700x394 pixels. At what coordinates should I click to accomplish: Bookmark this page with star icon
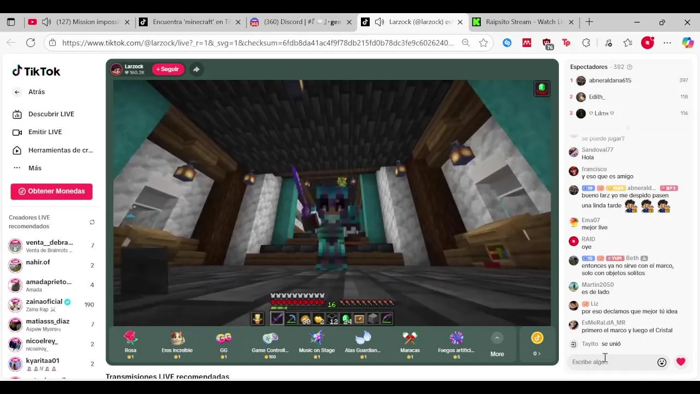[x=483, y=43]
